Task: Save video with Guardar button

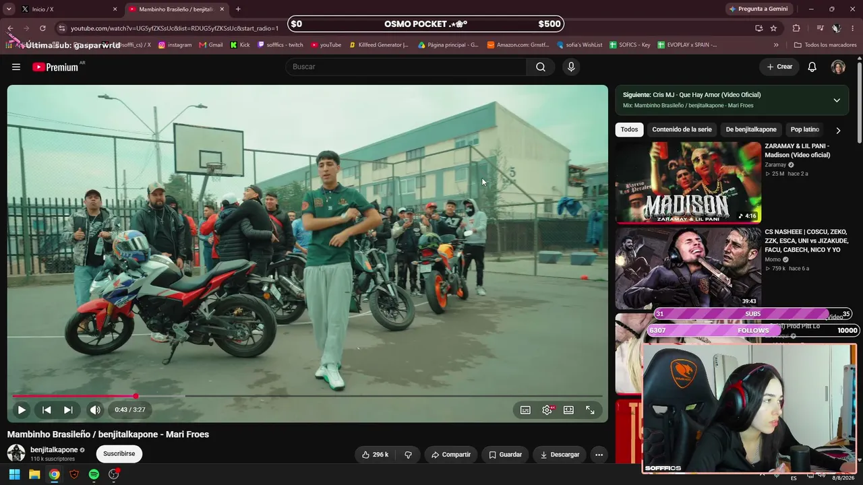Action: click(505, 455)
